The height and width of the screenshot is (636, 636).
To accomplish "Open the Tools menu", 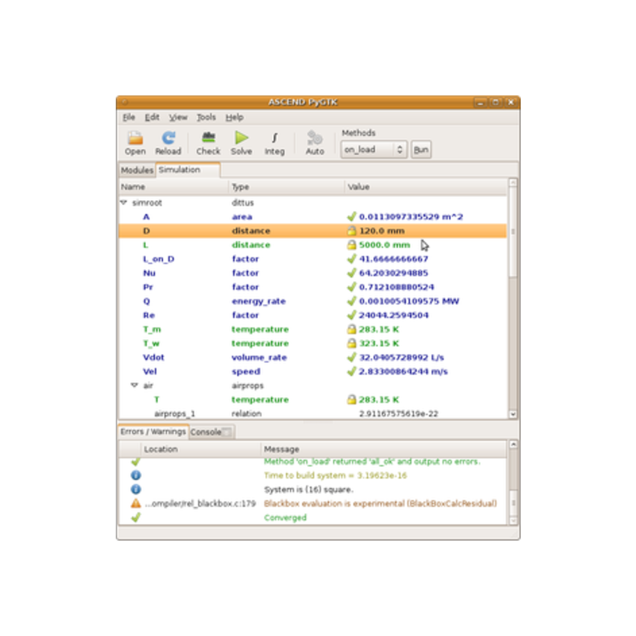I will click(206, 117).
